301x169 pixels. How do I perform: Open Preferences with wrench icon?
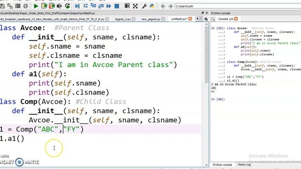(144, 6)
